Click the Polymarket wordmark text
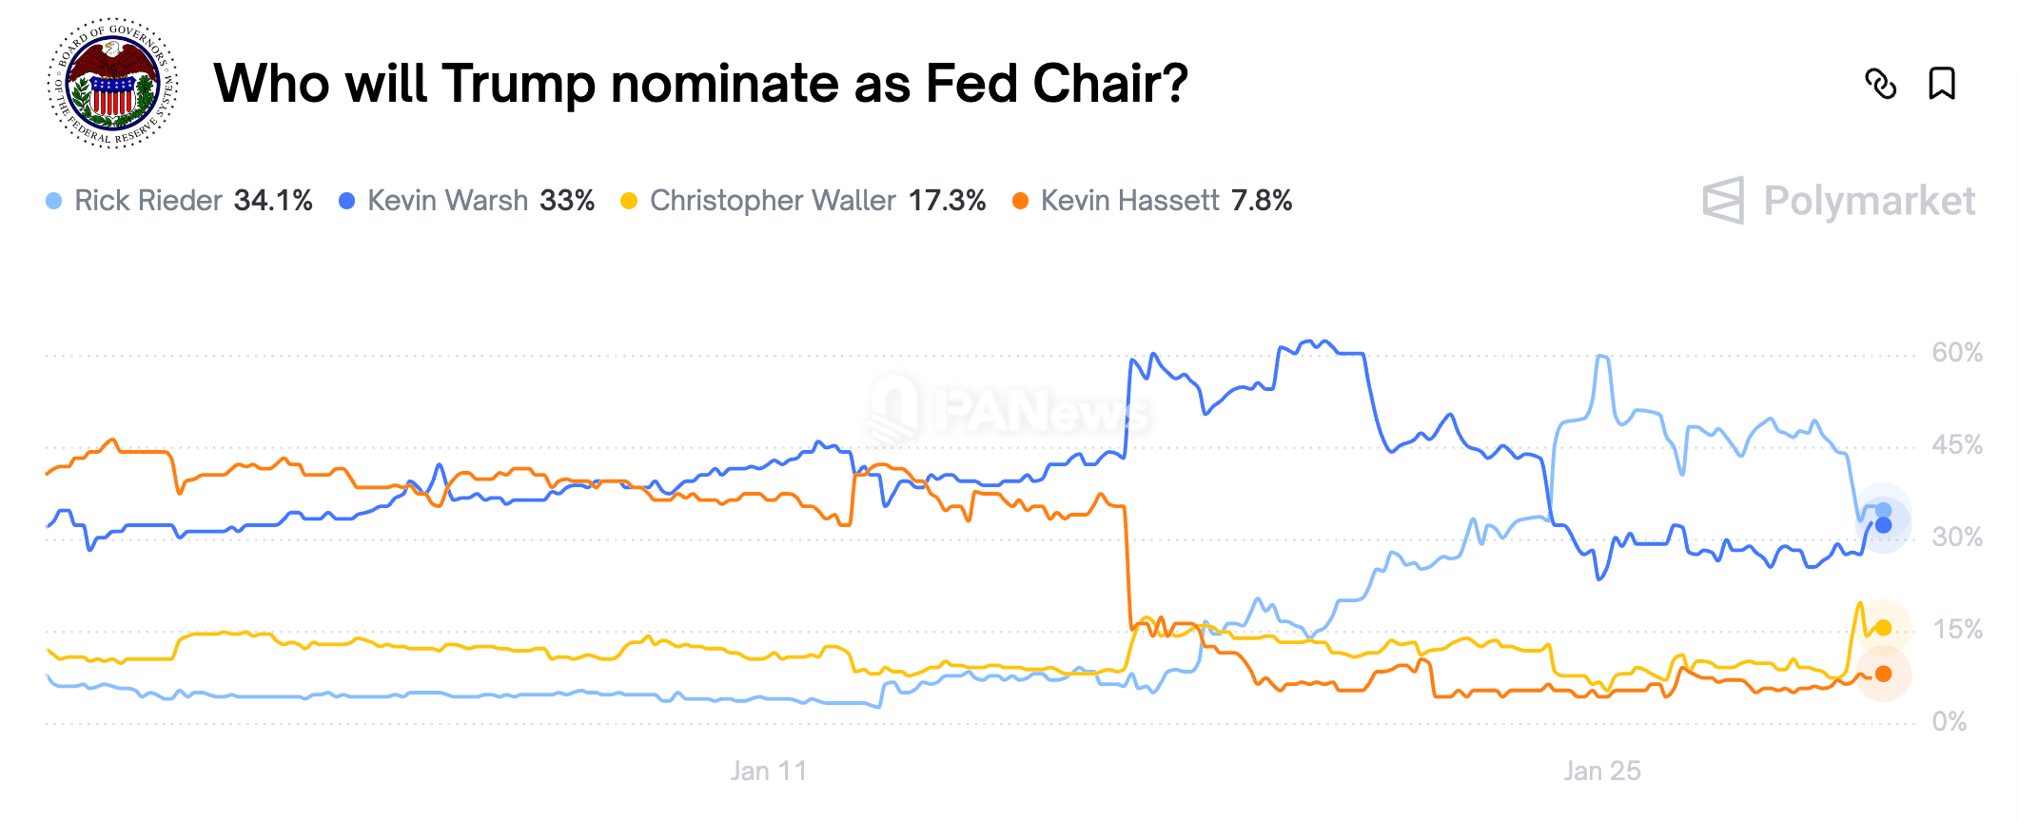The width and height of the screenshot is (2019, 822). [1870, 201]
